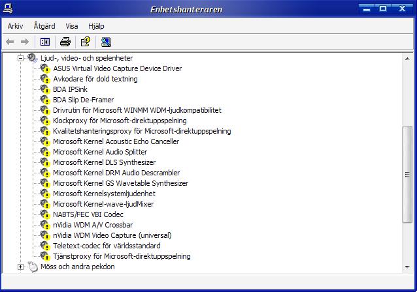Toggle the console tree pane icon
Screen dimensions: 417x292
click(x=45, y=42)
